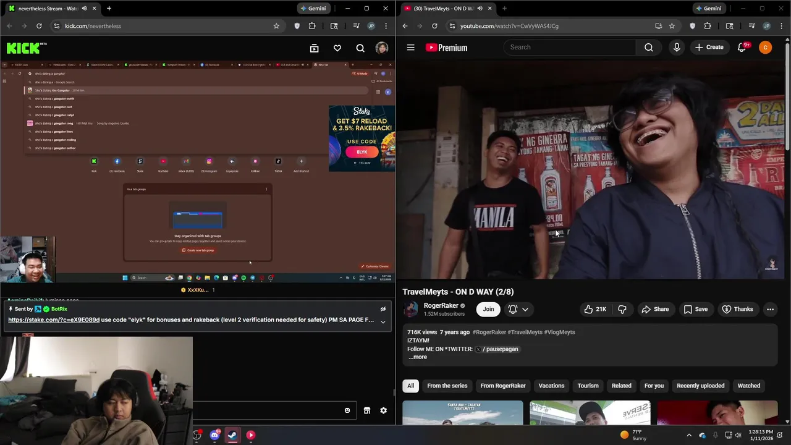View site information for kick.com
This screenshot has width=791, height=445.
tap(57, 26)
